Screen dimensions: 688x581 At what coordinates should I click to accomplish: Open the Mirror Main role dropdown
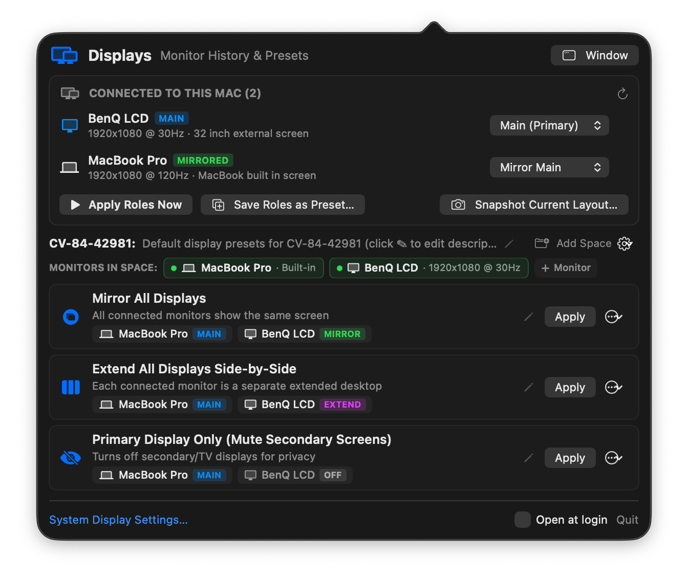pos(549,168)
